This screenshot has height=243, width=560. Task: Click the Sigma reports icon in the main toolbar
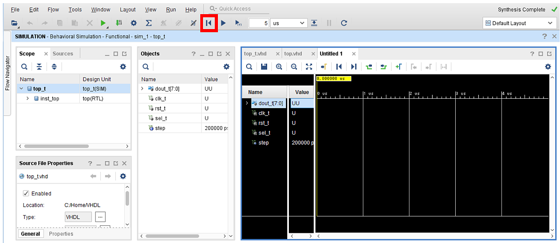[x=148, y=23]
